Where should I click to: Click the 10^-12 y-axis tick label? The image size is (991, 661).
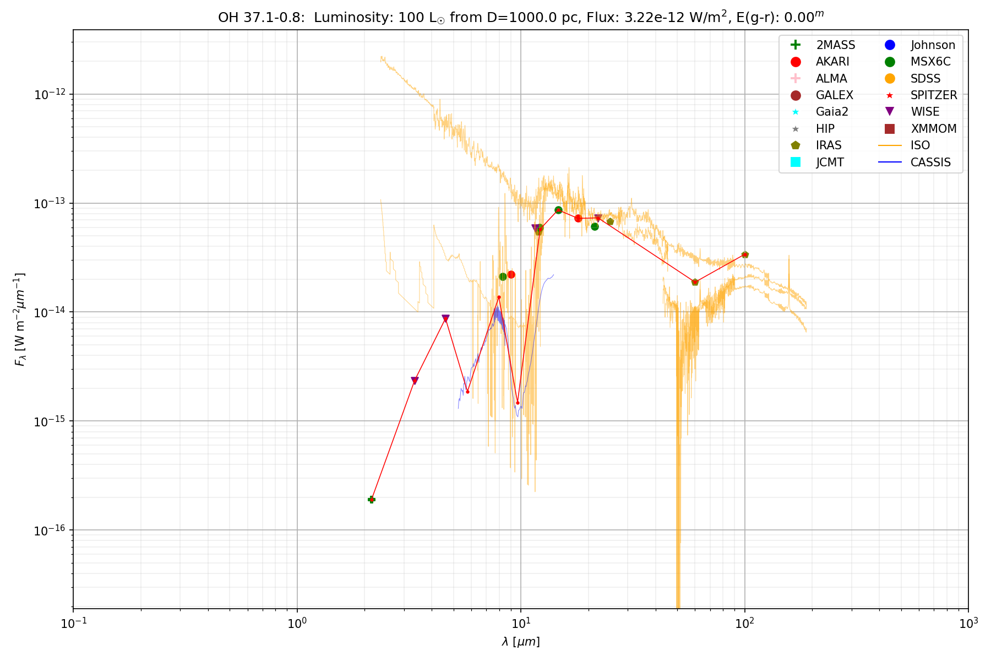click(x=50, y=95)
